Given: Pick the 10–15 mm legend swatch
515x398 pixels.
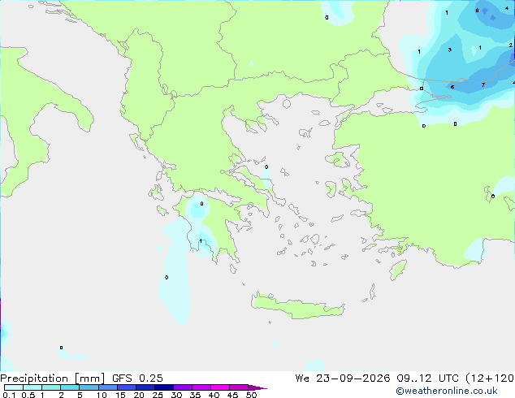Looking at the screenshot, I should point(107,387).
